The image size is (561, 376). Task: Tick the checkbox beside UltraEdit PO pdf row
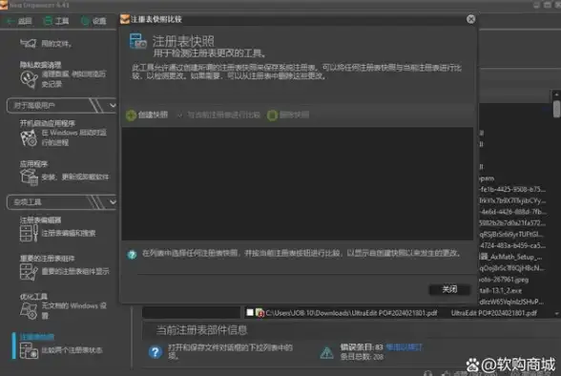tap(250, 312)
